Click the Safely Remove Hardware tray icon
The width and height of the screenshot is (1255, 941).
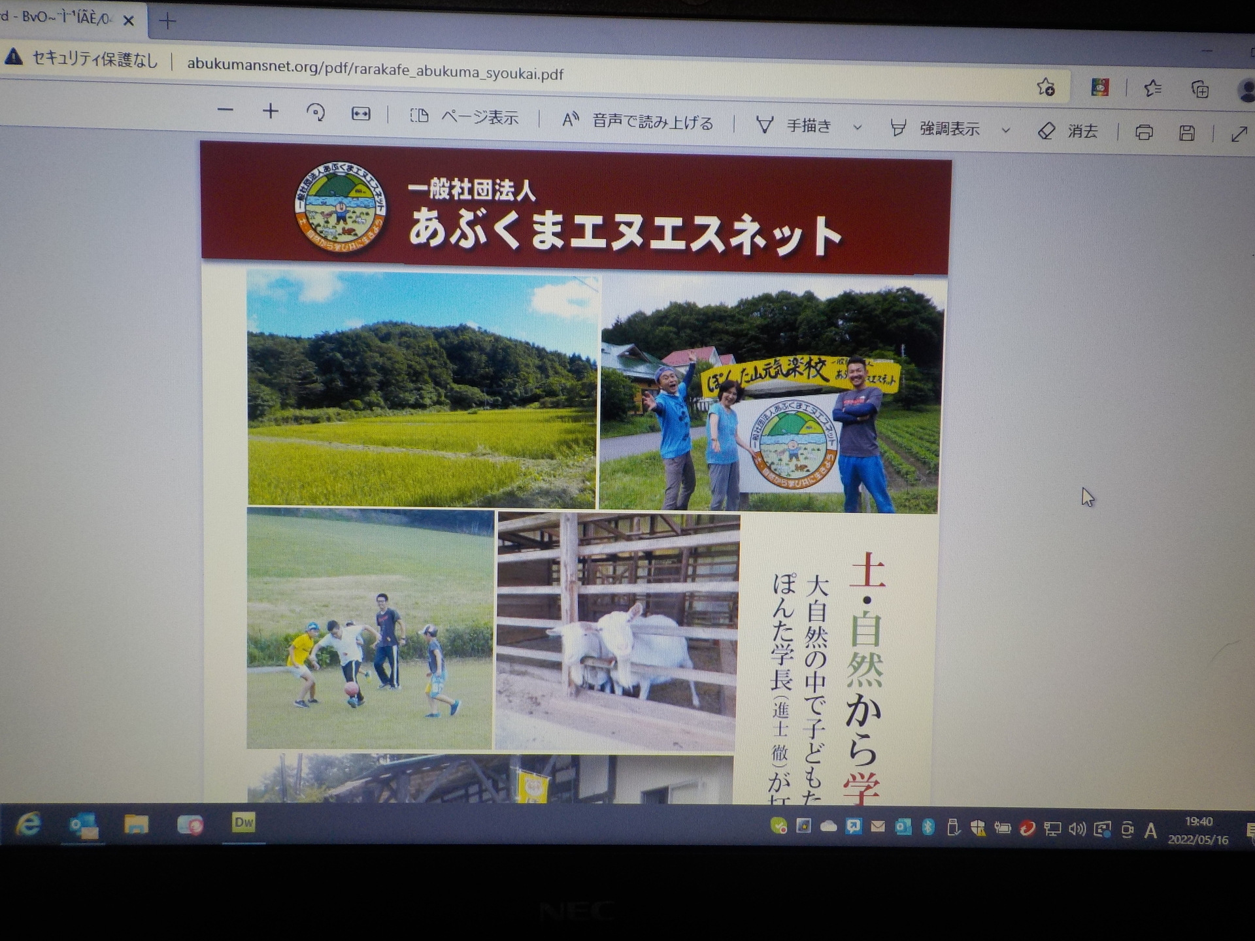tap(953, 828)
